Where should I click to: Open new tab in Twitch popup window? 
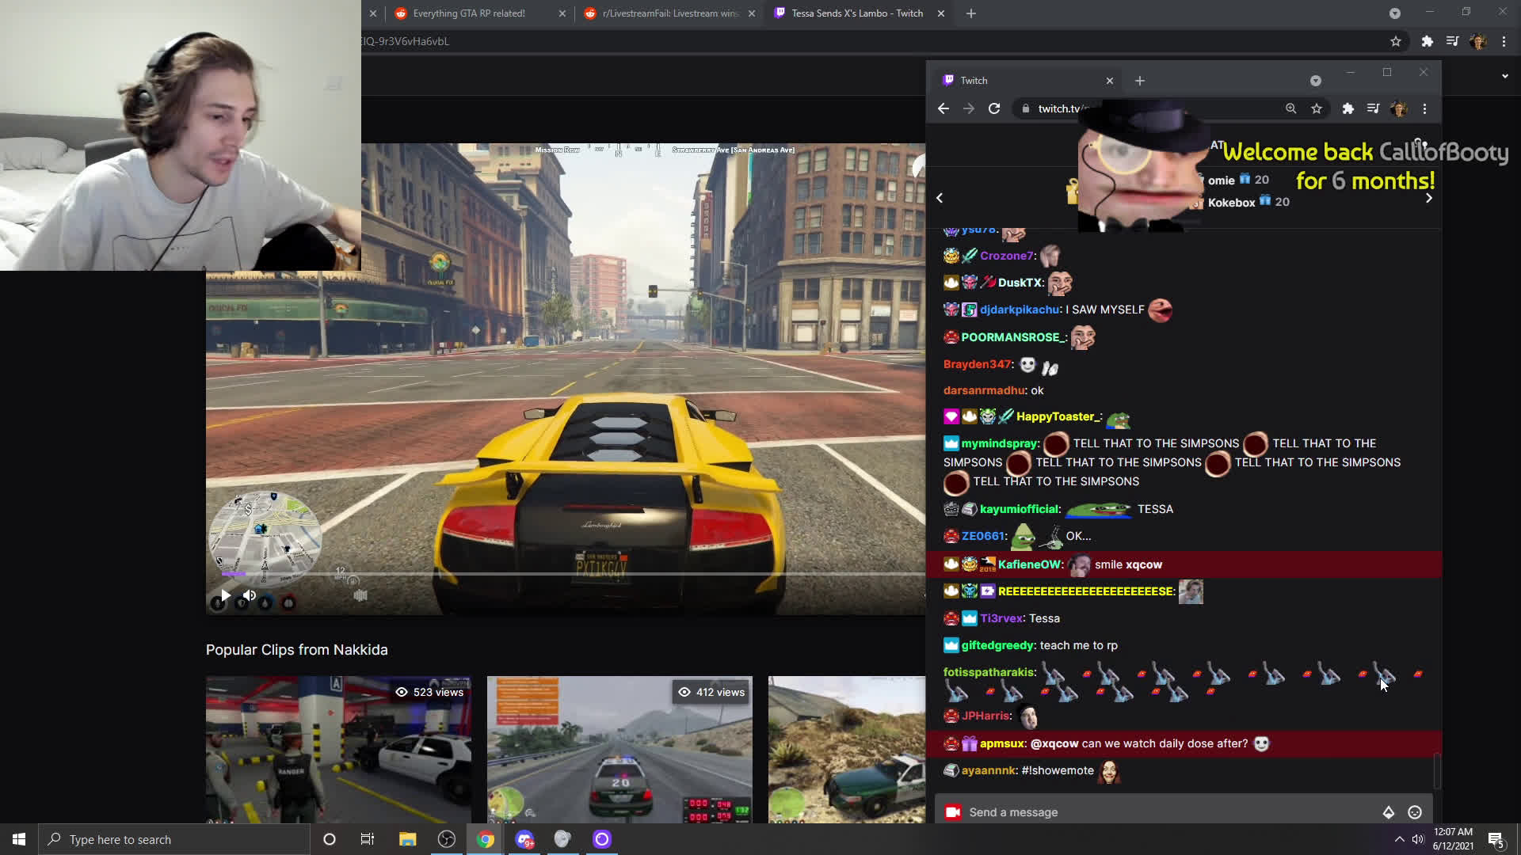tap(1139, 81)
